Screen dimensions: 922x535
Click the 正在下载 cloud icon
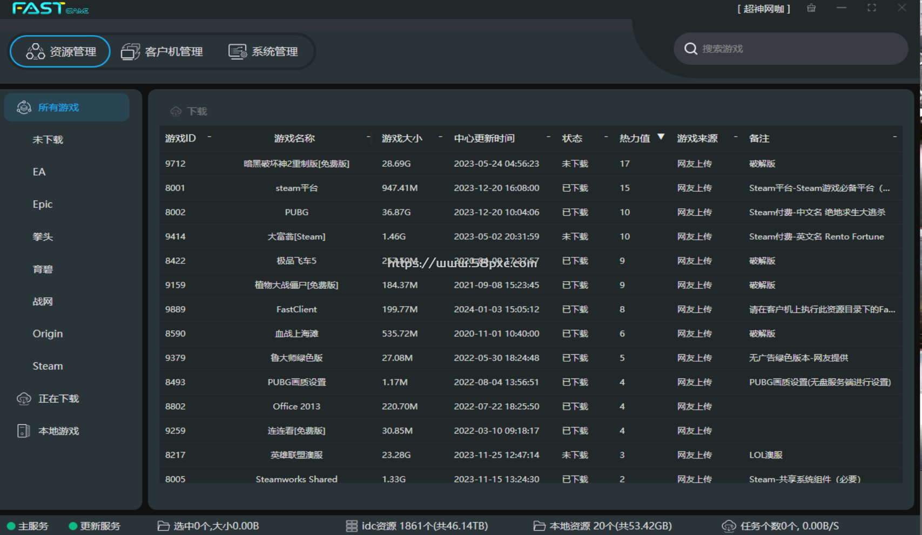tap(24, 398)
